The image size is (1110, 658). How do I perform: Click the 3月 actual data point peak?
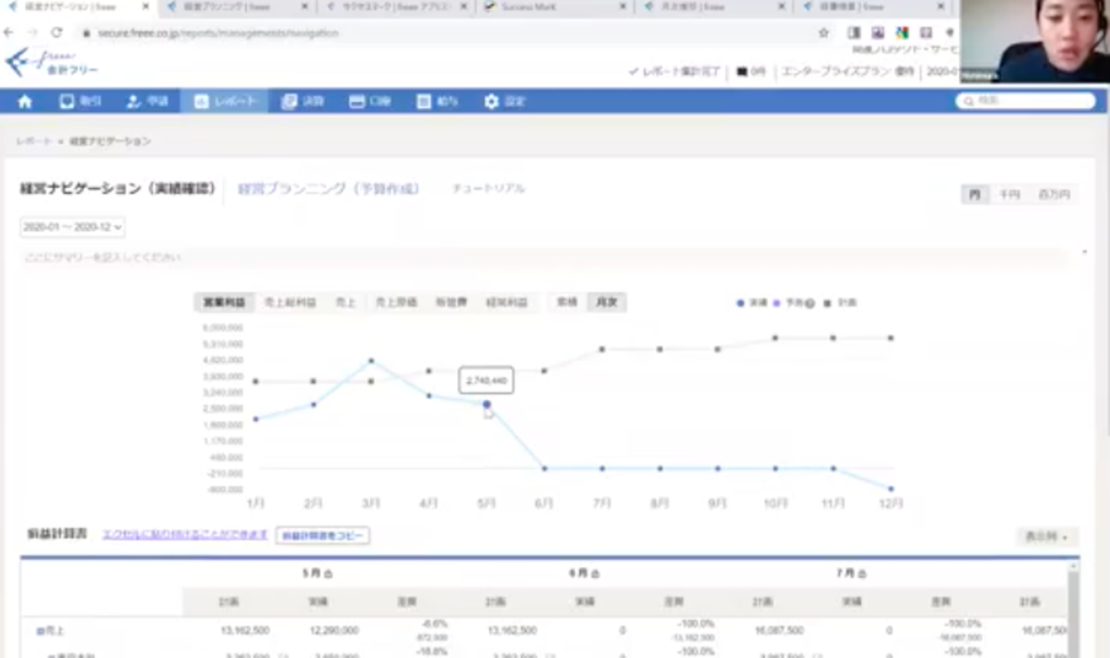pyautogui.click(x=372, y=361)
